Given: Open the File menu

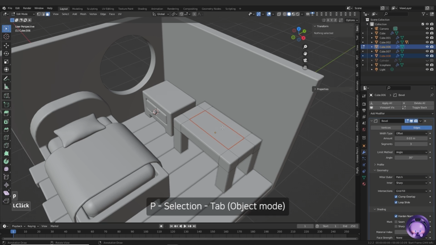Looking at the screenshot, I should tap(10, 8).
